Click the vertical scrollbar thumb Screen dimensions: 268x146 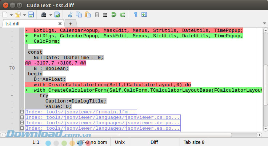click(265, 85)
